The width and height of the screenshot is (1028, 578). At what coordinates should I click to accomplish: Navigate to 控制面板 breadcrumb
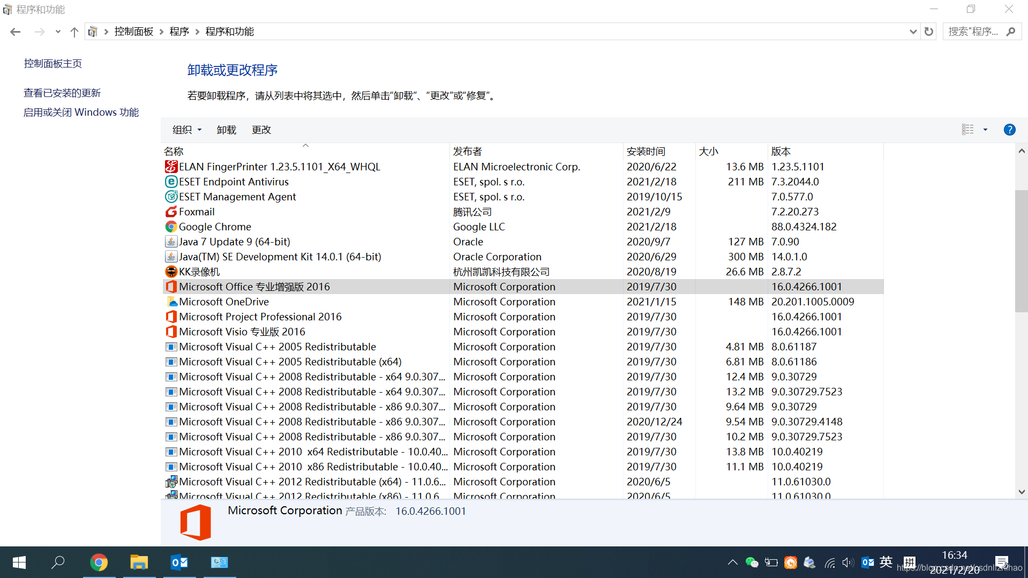[x=134, y=32]
